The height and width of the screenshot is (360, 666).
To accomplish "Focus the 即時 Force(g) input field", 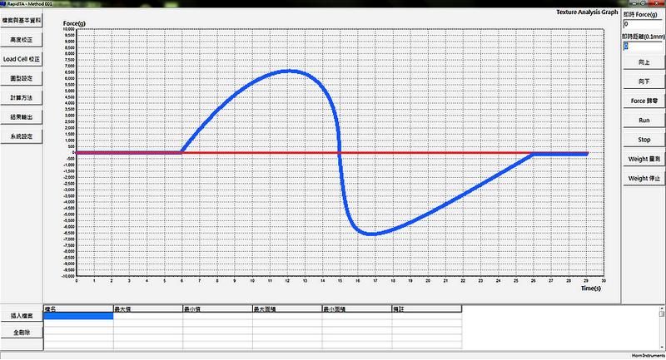I will tap(643, 25).
